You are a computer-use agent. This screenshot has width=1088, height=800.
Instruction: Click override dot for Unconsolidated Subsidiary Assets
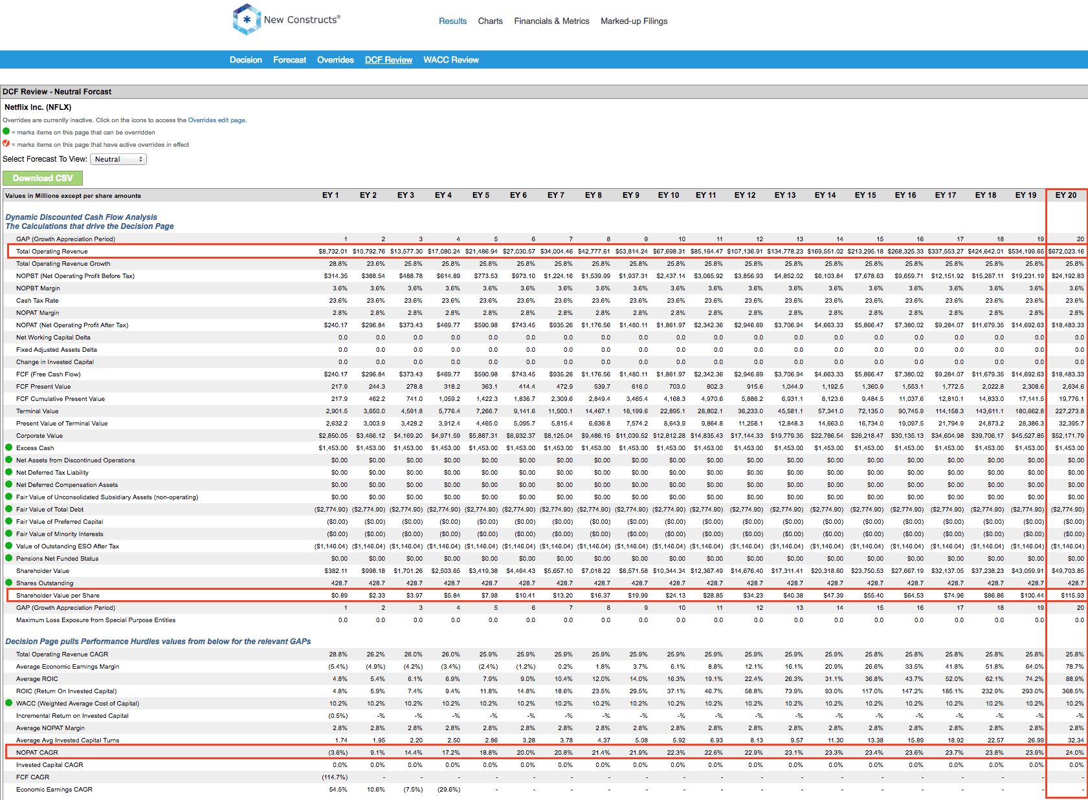(x=9, y=497)
